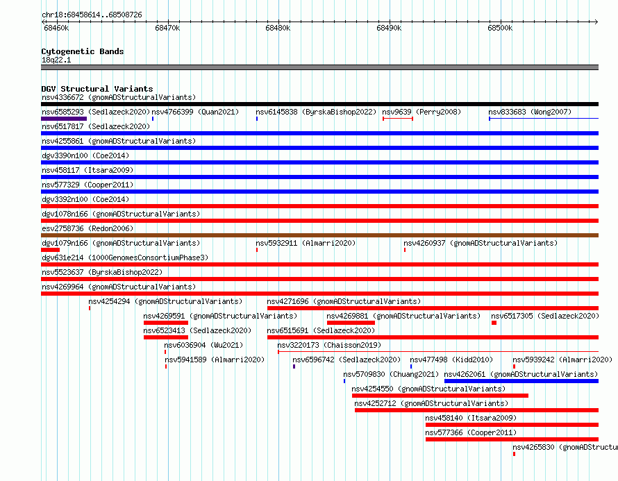Viewport: 618px width, 481px height.
Task: Open nsv5709830 (Chuang2021) variant
Action: click(x=391, y=374)
